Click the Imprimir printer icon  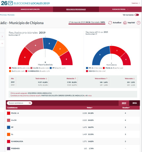[125, 23]
